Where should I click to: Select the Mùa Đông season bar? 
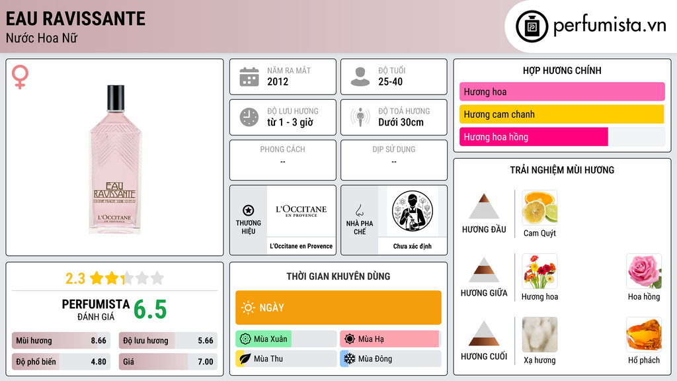(x=391, y=359)
